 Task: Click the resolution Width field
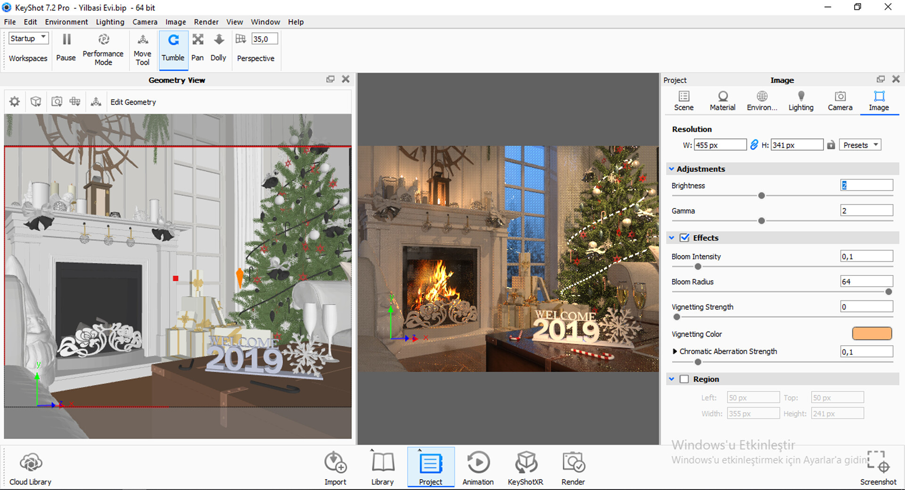pyautogui.click(x=720, y=145)
